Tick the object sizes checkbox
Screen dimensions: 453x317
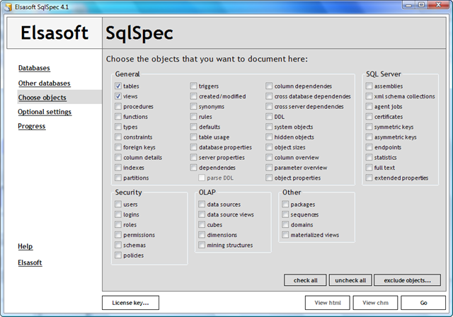[x=269, y=147]
